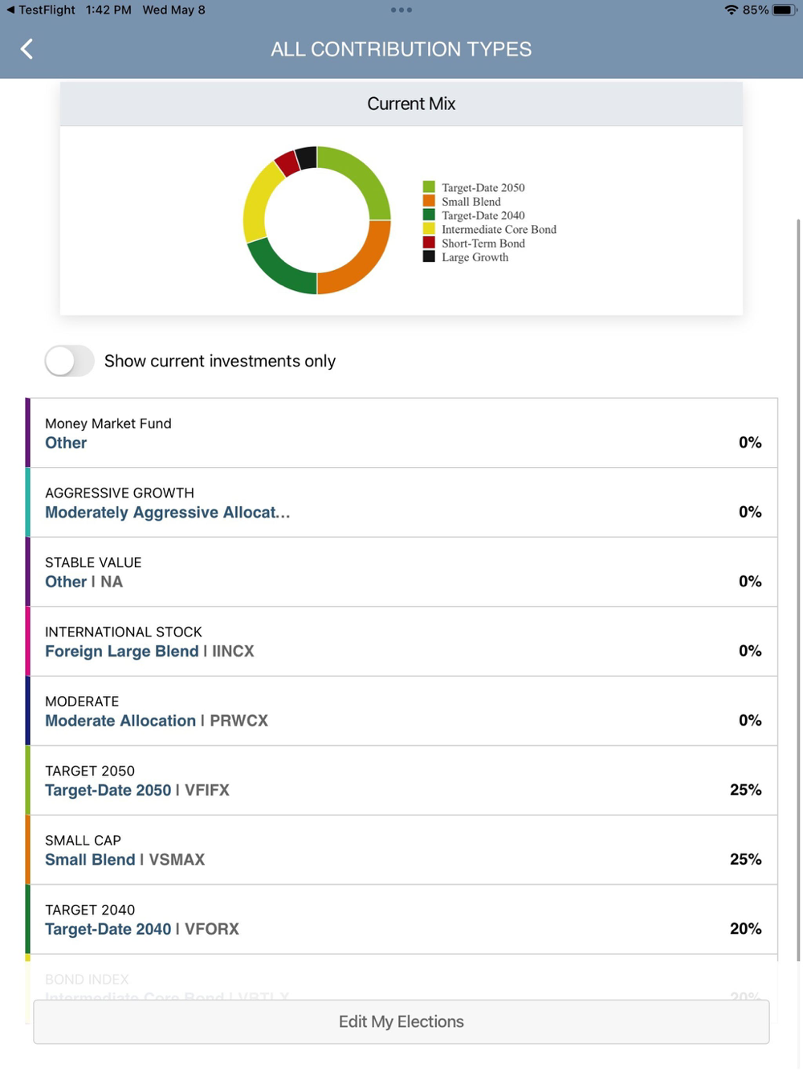The height and width of the screenshot is (1072, 803).
Task: Tap the battery indicator icon
Action: click(x=783, y=10)
